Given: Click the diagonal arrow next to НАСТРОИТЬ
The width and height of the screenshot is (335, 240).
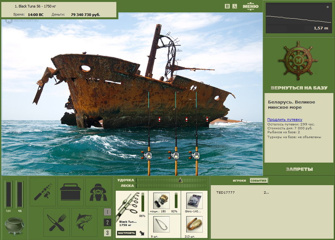Looking at the screenshot, I should 142,233.
